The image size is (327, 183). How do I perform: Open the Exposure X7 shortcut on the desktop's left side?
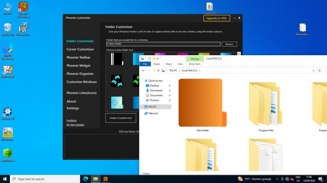(8, 113)
